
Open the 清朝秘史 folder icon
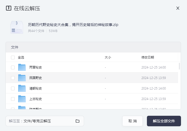[x=22, y=88]
